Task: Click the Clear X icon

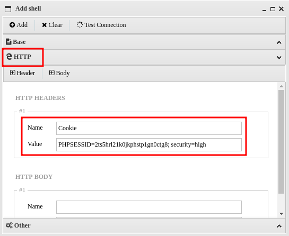Action: (x=44, y=25)
